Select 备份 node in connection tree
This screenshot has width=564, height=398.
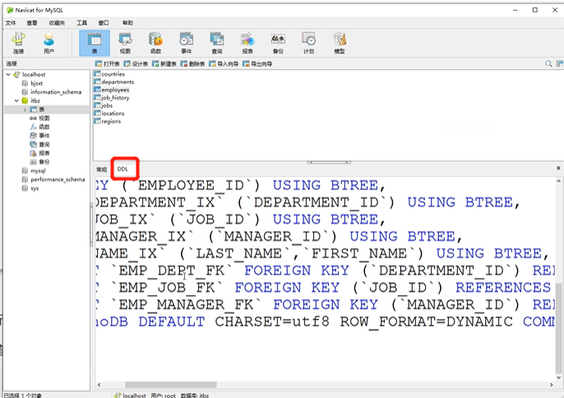(44, 162)
